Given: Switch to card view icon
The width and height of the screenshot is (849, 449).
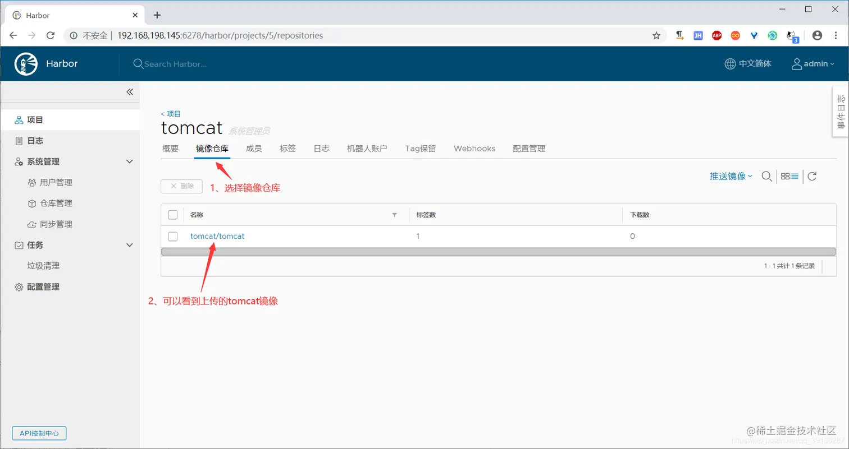Looking at the screenshot, I should (x=785, y=176).
